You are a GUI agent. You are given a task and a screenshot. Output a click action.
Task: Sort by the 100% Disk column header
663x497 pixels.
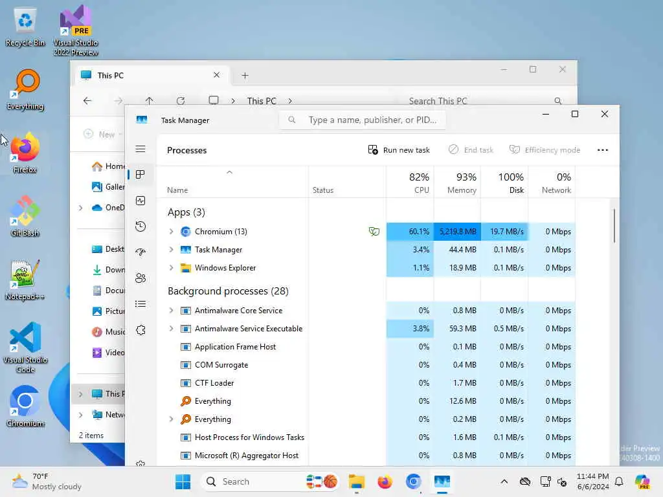504,182
